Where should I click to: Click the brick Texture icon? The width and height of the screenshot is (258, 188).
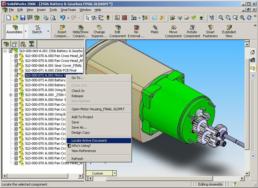(125, 17)
